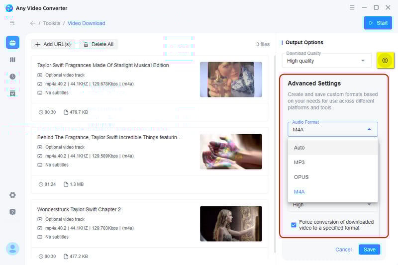398x265 pixels.
Task: Cancel the advanced settings
Action: 343,250
